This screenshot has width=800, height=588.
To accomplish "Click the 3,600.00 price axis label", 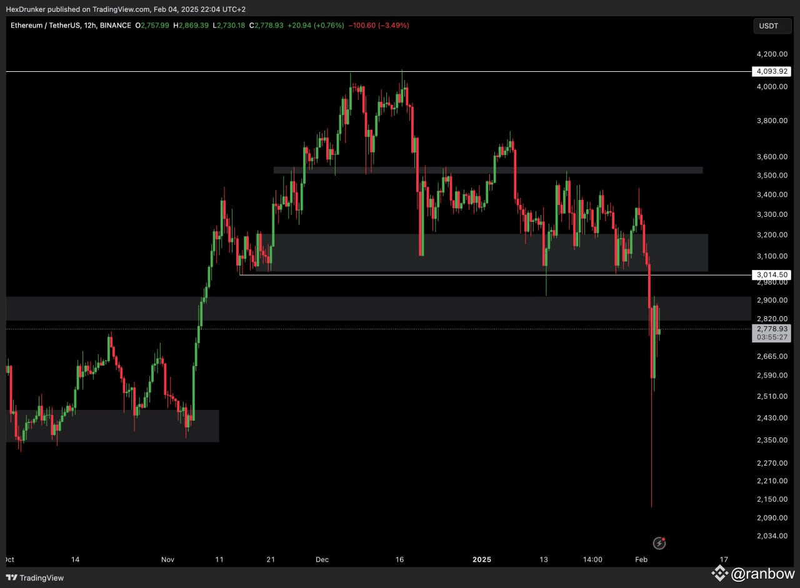I will coord(772,157).
